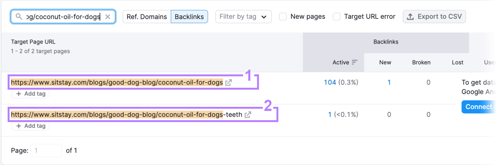496x165 pixels.
Task: Click the export icon in Export to CSV
Action: pos(411,17)
